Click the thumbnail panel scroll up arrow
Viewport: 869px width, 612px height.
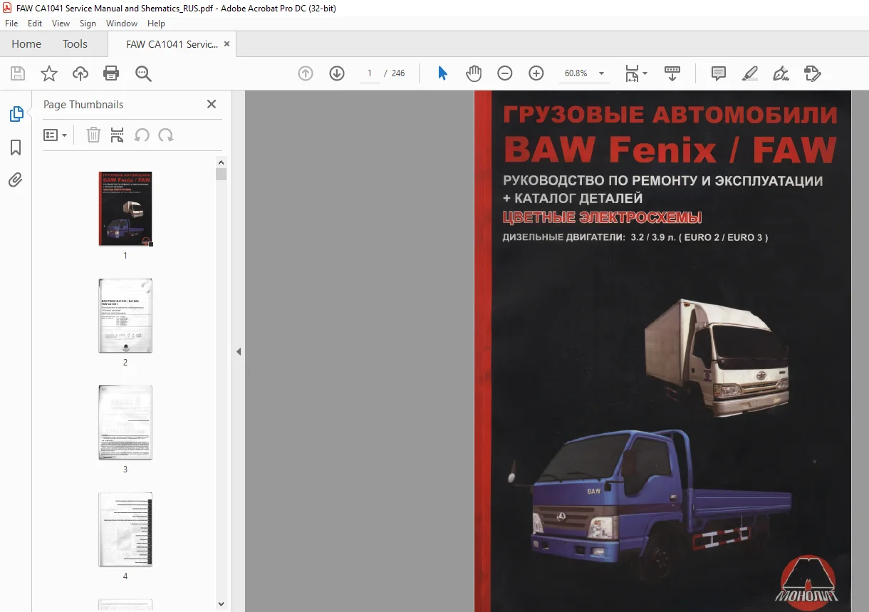point(221,162)
